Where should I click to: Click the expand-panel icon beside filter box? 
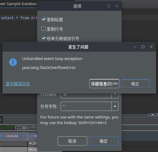(x=19, y=127)
